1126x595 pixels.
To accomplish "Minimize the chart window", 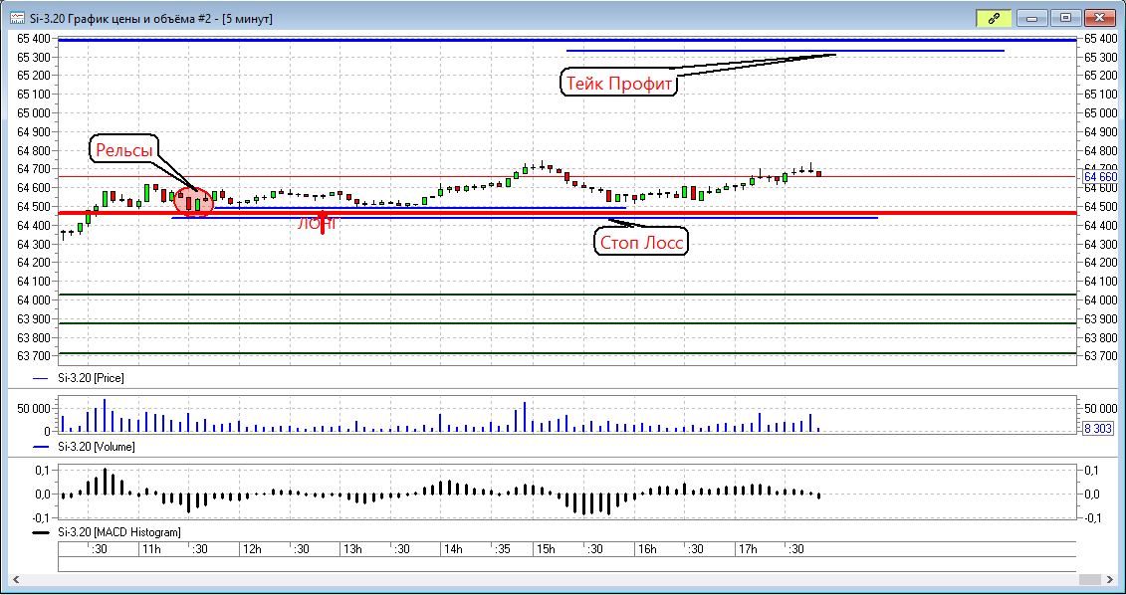I will coord(1032,19).
